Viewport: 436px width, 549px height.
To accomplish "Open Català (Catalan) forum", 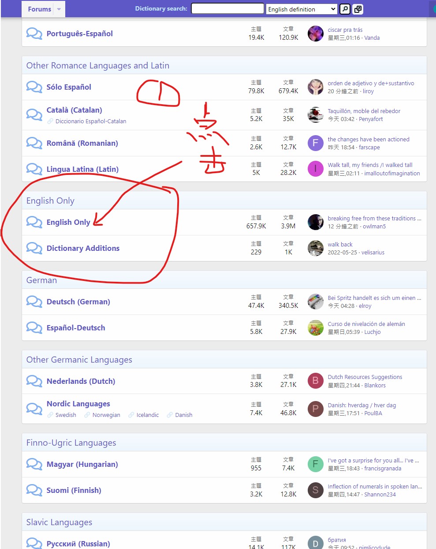I will [x=74, y=110].
